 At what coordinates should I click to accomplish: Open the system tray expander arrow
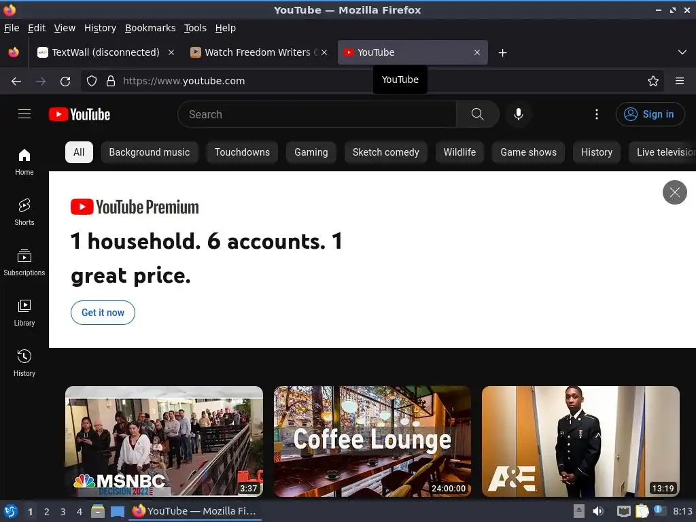[x=579, y=511]
